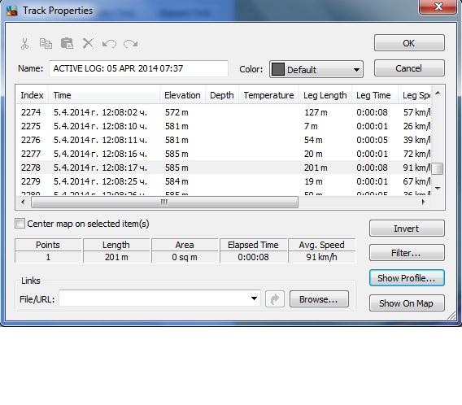Click the Paste clipboard icon
The width and height of the screenshot is (462, 405).
68,43
